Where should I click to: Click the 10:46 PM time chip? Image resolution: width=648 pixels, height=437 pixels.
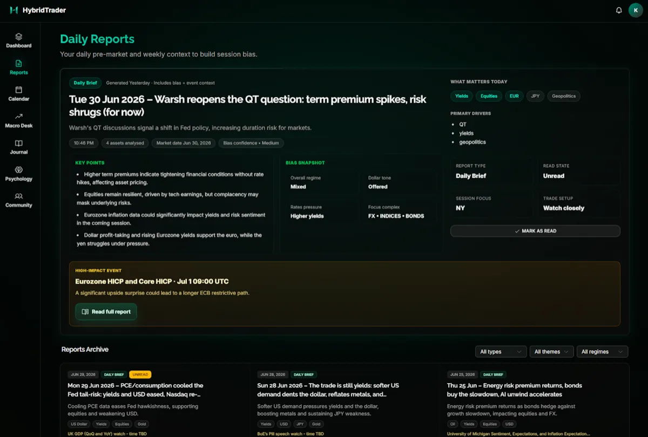tap(84, 143)
